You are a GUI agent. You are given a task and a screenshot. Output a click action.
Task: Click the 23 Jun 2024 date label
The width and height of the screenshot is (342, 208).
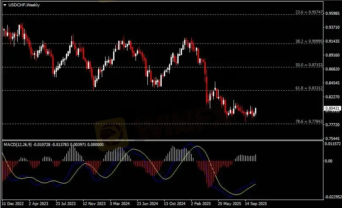[147, 204]
